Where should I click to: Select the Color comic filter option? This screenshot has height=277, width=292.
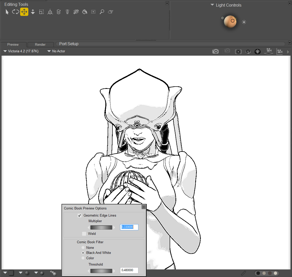tap(83, 258)
